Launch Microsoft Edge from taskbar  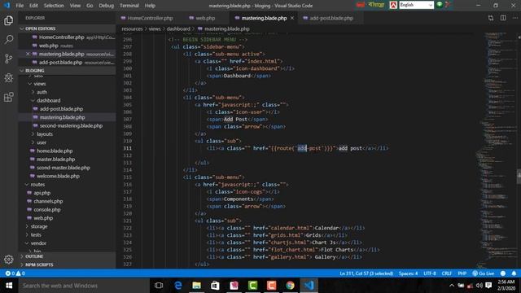pos(178,286)
